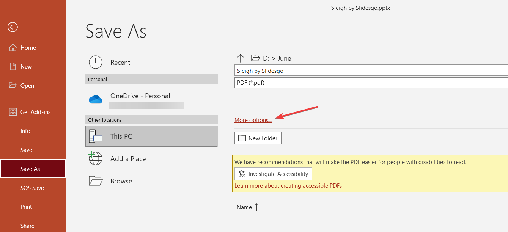This screenshot has width=508, height=232.
Task: Click the New document icon
Action: pos(13,67)
